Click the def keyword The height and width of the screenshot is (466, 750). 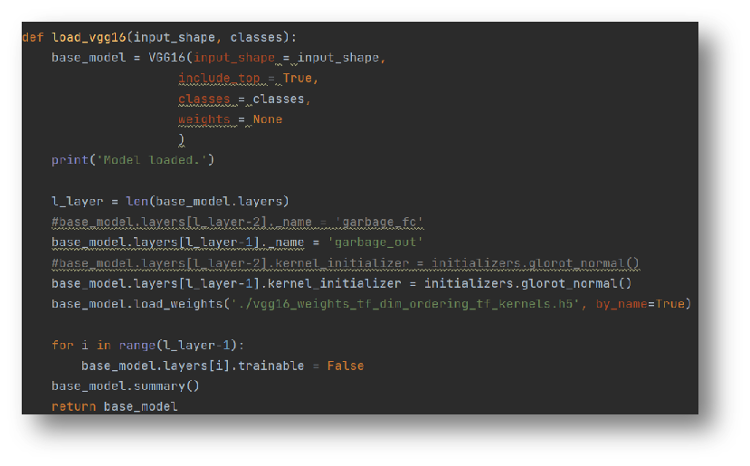coord(33,37)
